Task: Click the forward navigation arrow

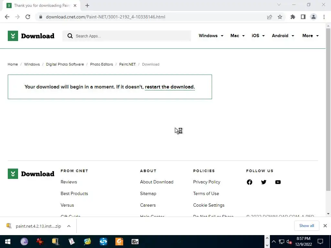Action: coord(17,17)
